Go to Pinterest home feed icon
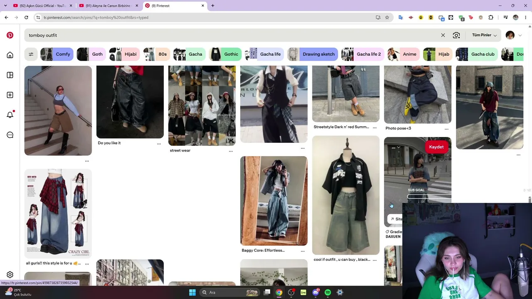Screen dimensions: 532x299 (10, 55)
